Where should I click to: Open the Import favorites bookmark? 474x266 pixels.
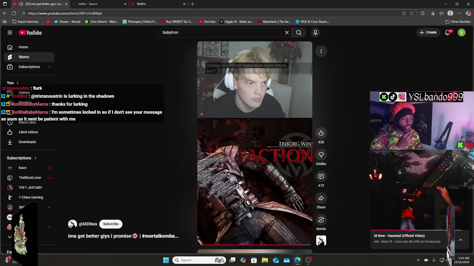[26, 21]
